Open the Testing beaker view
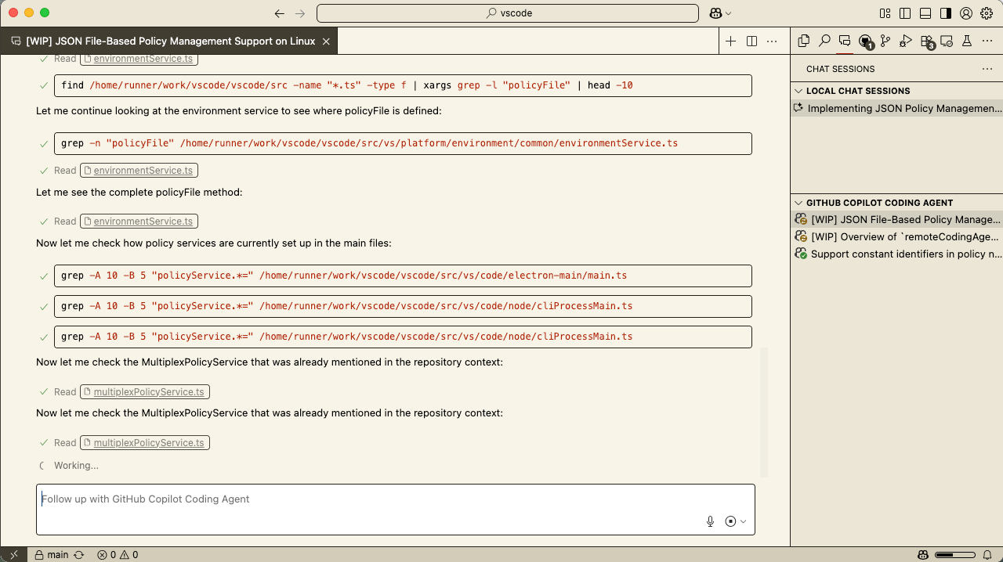Image resolution: width=1003 pixels, height=562 pixels. tap(967, 40)
